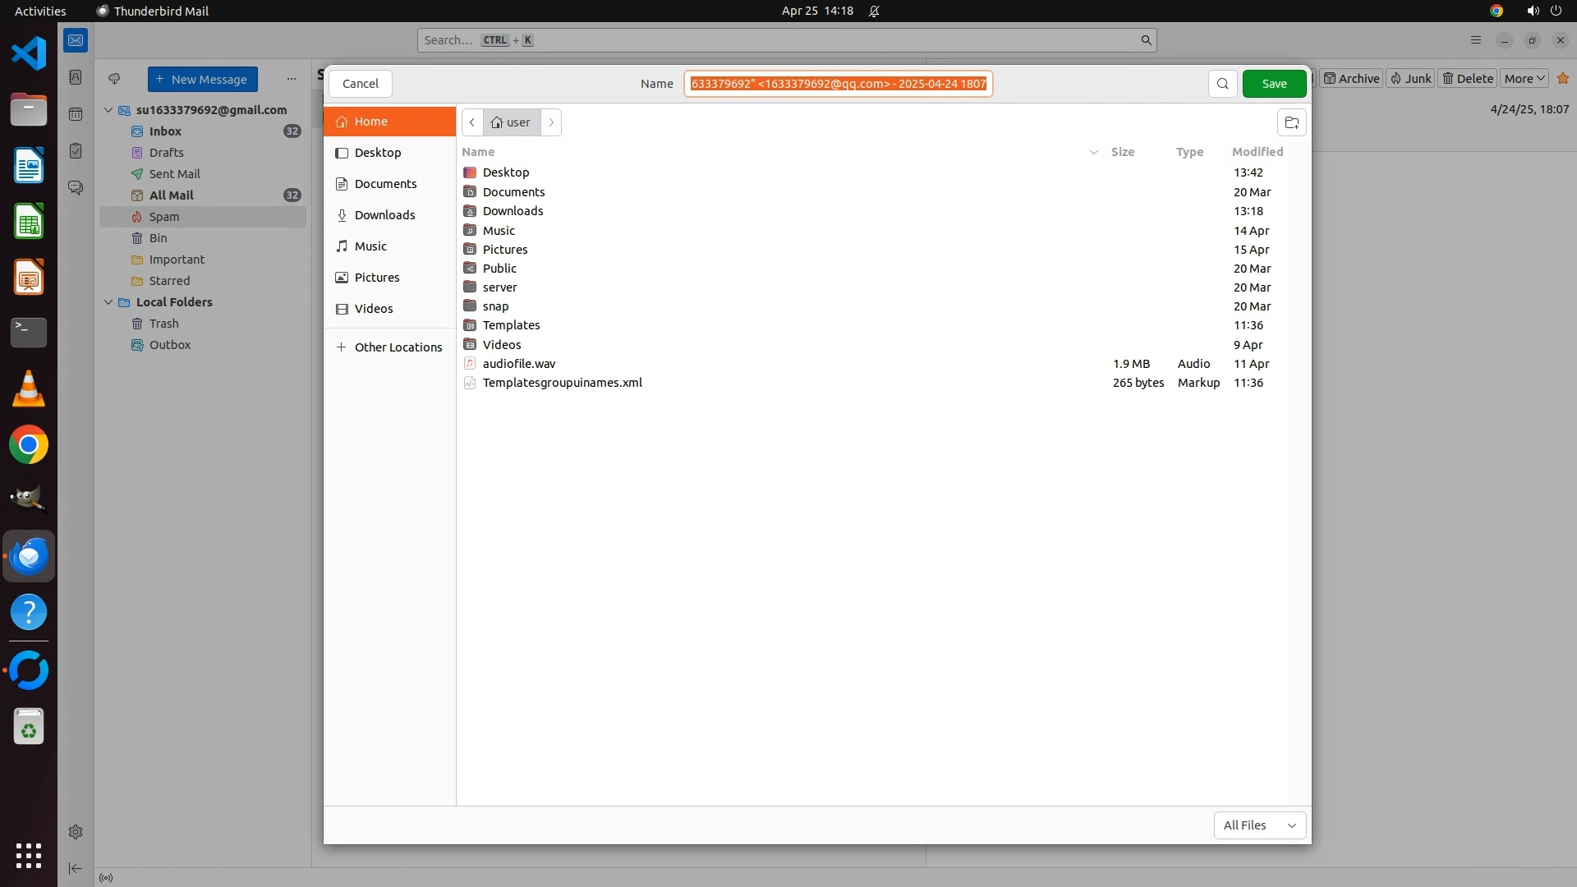Select Documents in places sidebar
The image size is (1577, 887).
[385, 184]
